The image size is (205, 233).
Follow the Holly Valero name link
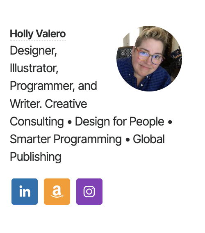tap(38, 34)
